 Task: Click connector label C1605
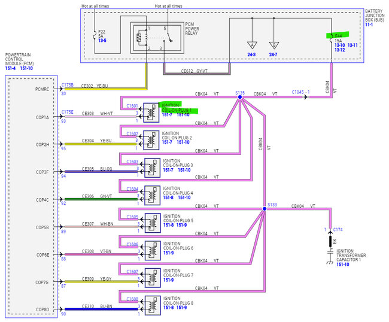click(x=132, y=217)
